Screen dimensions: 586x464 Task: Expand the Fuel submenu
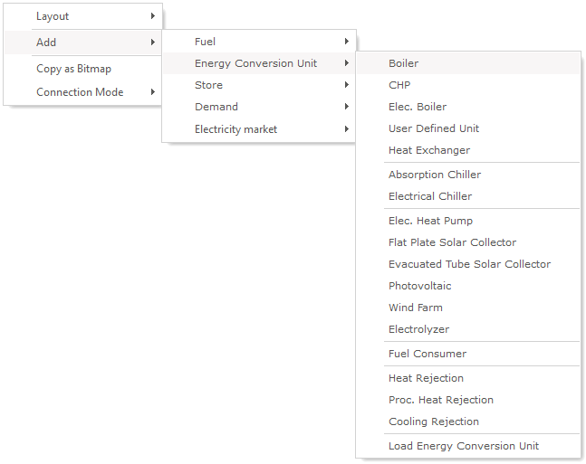coord(259,42)
